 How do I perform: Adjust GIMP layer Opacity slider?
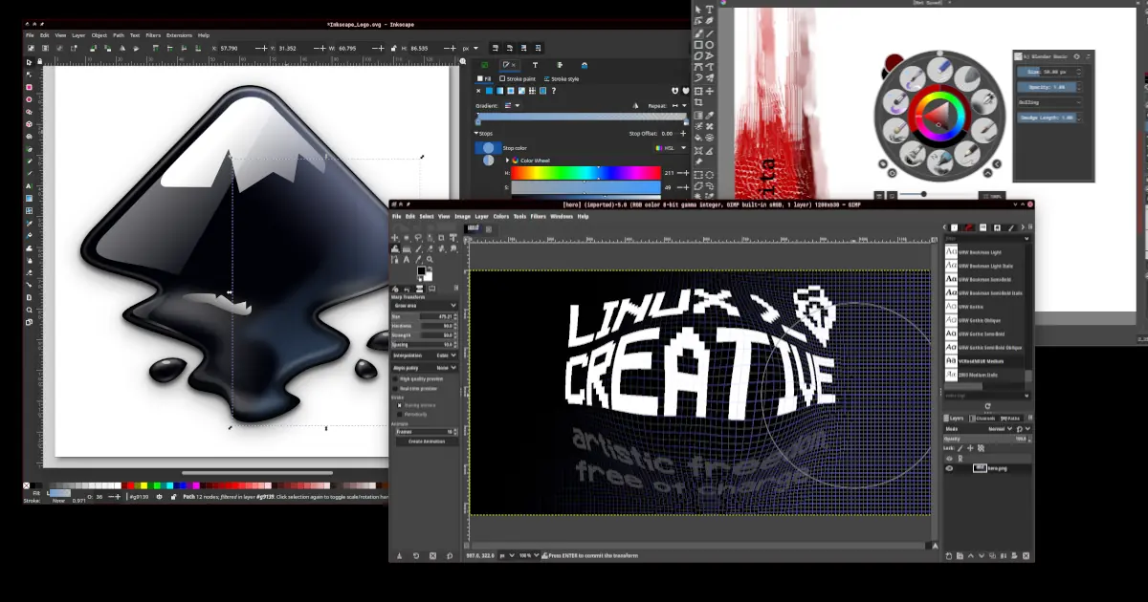point(985,439)
